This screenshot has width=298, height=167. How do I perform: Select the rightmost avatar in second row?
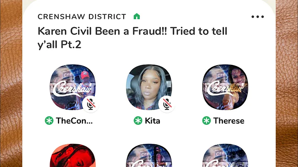click(225, 155)
